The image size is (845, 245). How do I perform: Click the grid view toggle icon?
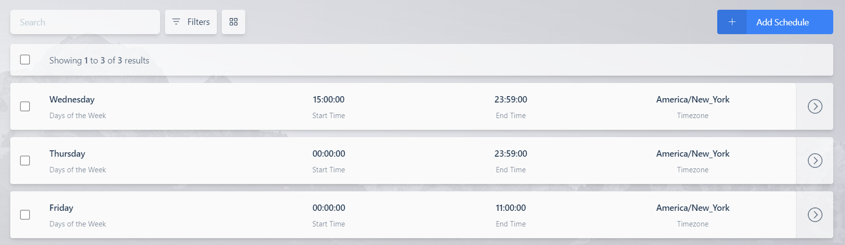click(234, 22)
